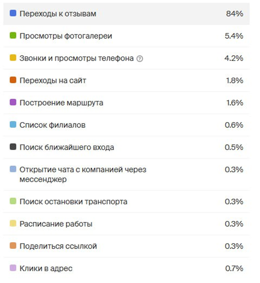This screenshot has height=283, width=260.
Task: Click the Клики в адрес label
Action: pos(46,268)
